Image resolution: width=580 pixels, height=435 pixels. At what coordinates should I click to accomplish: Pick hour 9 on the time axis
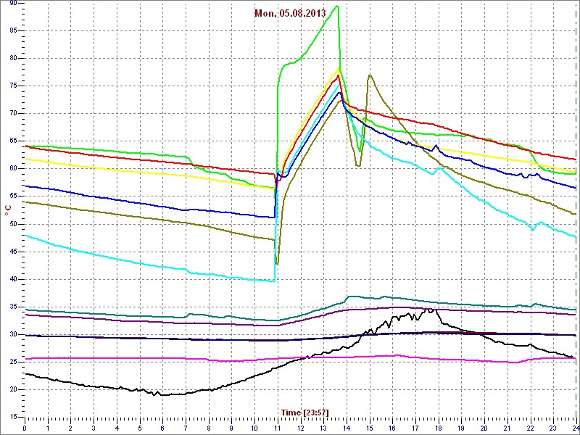[231, 428]
